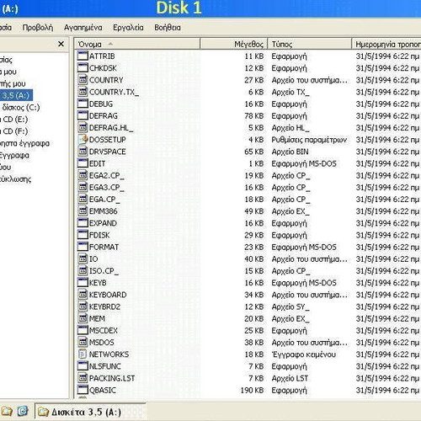Click the PACKING.LST file icon

[83, 378]
